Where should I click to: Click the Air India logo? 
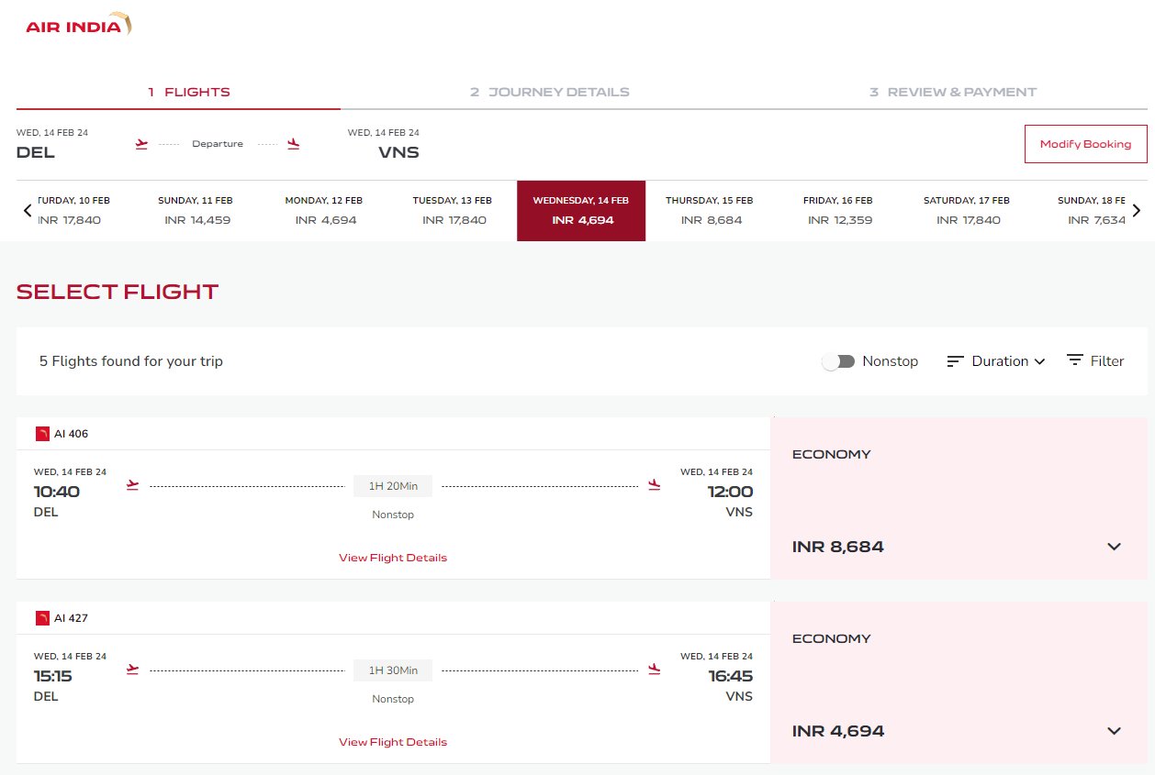(78, 25)
